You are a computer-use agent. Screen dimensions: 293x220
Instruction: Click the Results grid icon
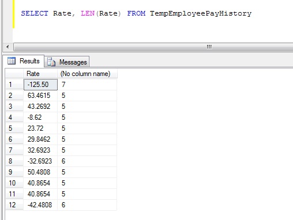[x=12, y=61]
